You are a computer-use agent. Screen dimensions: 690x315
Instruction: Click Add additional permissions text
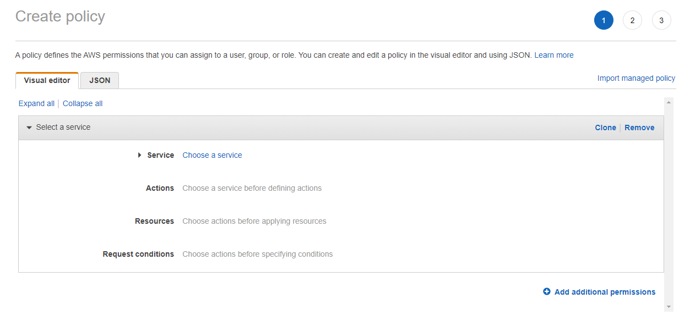pyautogui.click(x=605, y=292)
